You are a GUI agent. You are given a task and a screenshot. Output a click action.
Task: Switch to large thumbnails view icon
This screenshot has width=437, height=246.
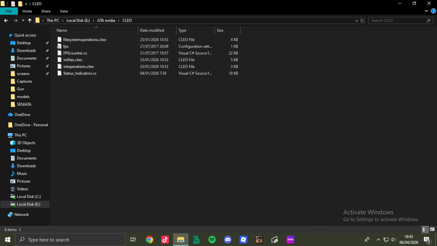point(432,229)
